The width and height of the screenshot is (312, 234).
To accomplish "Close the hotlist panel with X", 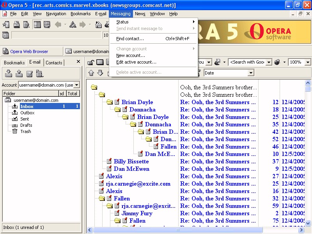I will [x=78, y=62].
